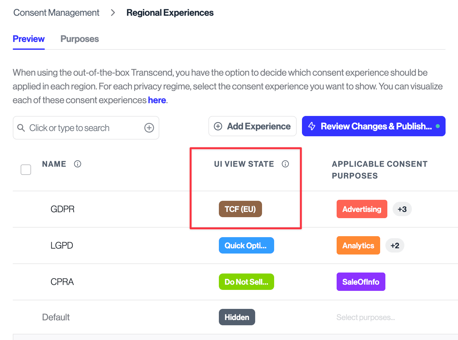Viewport: 458px width, 340px height.
Task: Select the Preview tab
Action: 29,39
